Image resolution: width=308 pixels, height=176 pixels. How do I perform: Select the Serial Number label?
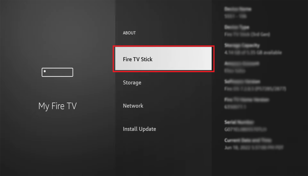[x=239, y=122]
